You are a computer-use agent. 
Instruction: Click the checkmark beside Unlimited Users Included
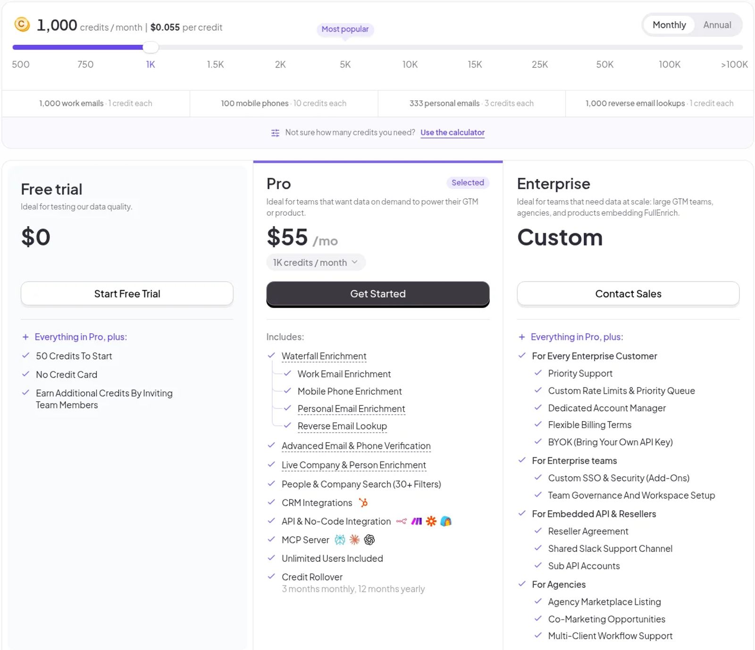tap(271, 558)
